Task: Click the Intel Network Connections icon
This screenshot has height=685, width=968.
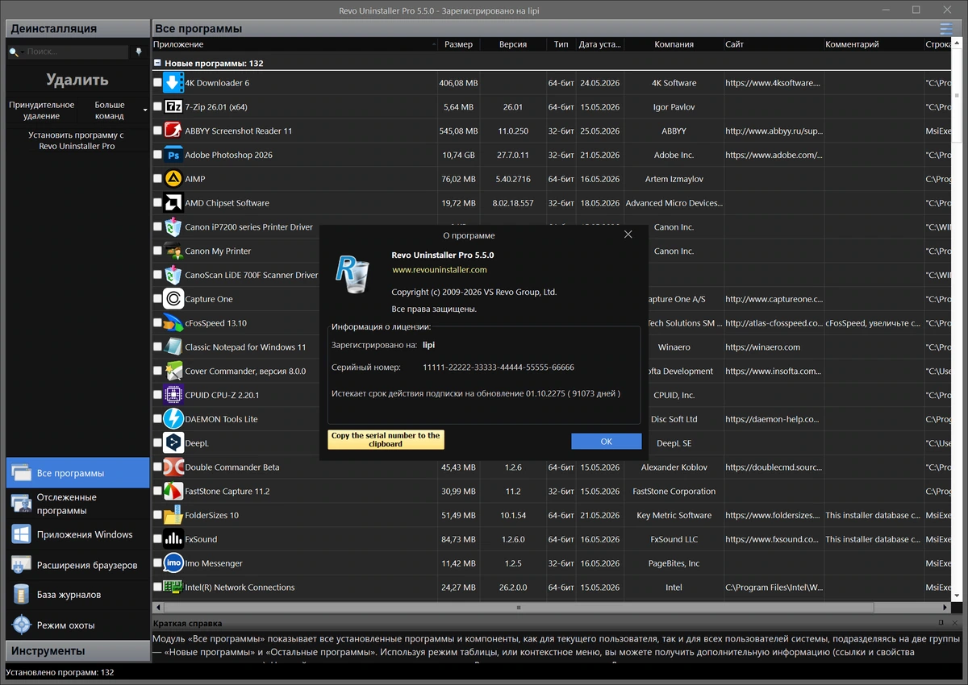Action: pos(173,587)
